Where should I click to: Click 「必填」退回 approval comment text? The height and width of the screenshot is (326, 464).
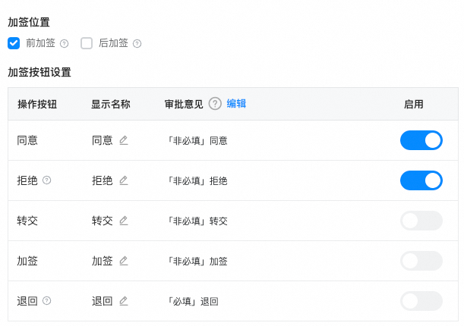click(194, 302)
